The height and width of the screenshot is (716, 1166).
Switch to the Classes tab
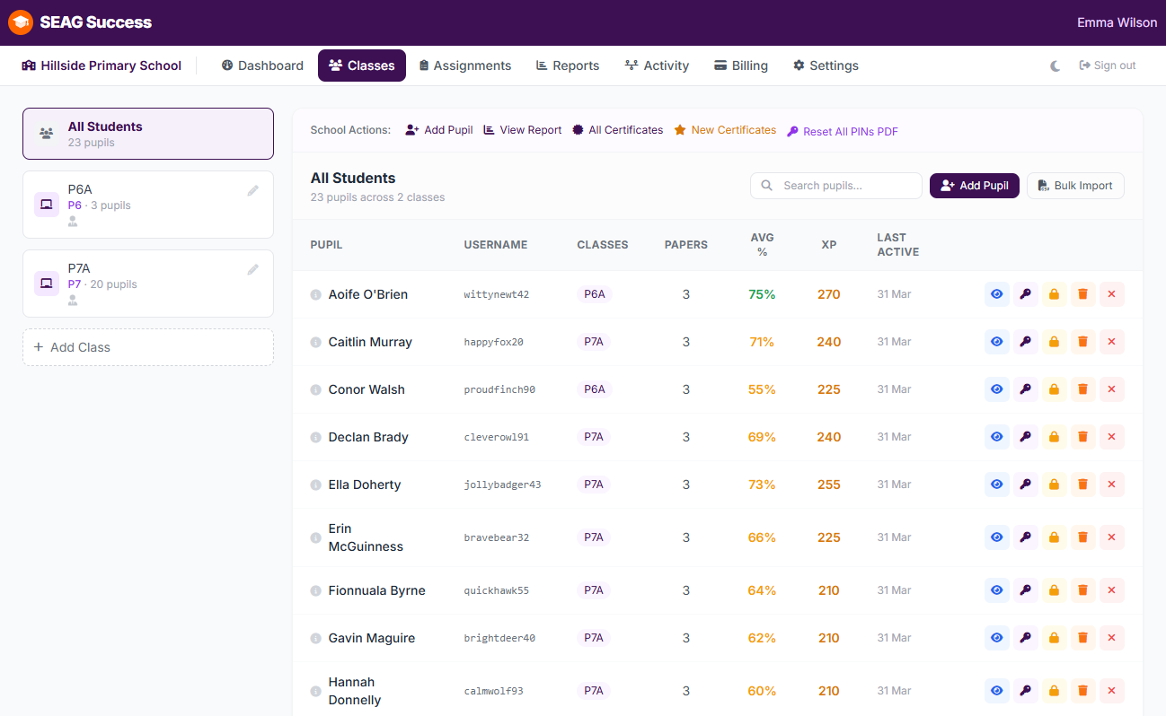pos(362,65)
